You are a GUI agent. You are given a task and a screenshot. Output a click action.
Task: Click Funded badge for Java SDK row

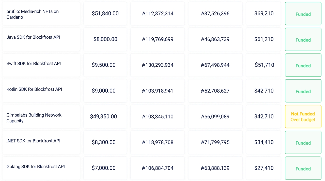click(x=303, y=40)
